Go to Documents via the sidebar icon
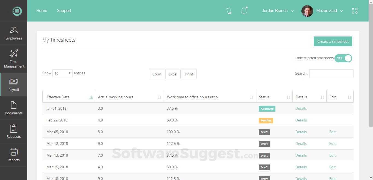This screenshot has width=373, height=180. coord(13,108)
